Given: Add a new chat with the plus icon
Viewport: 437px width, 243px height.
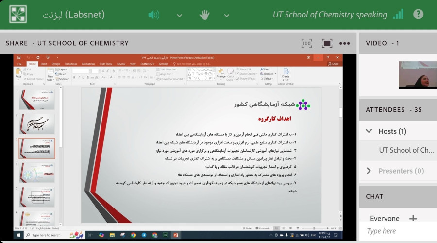Looking at the screenshot, I should click(413, 218).
